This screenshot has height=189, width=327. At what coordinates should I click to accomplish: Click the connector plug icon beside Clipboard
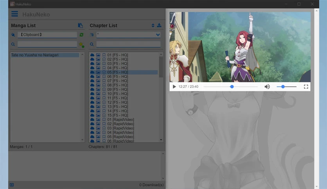13,35
